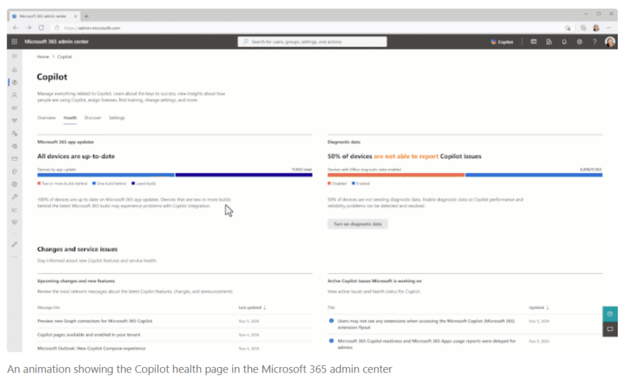The width and height of the screenshot is (627, 386).
Task: Open Support via the headset sidebar icon
Action: 15,171
